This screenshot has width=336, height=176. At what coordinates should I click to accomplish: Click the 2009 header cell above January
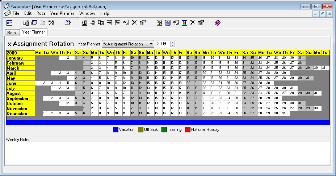21,53
